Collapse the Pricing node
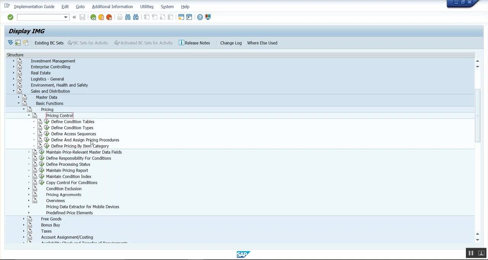 pyautogui.click(x=24, y=109)
